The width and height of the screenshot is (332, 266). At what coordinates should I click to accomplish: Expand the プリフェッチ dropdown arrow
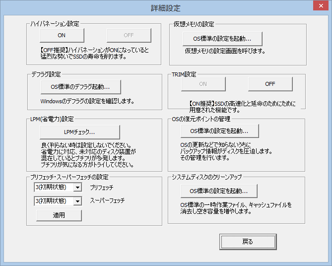pyautogui.click(x=77, y=188)
